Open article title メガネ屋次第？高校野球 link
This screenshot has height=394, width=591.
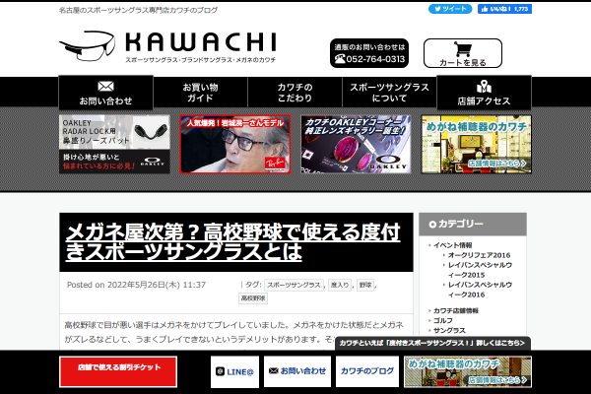232,241
